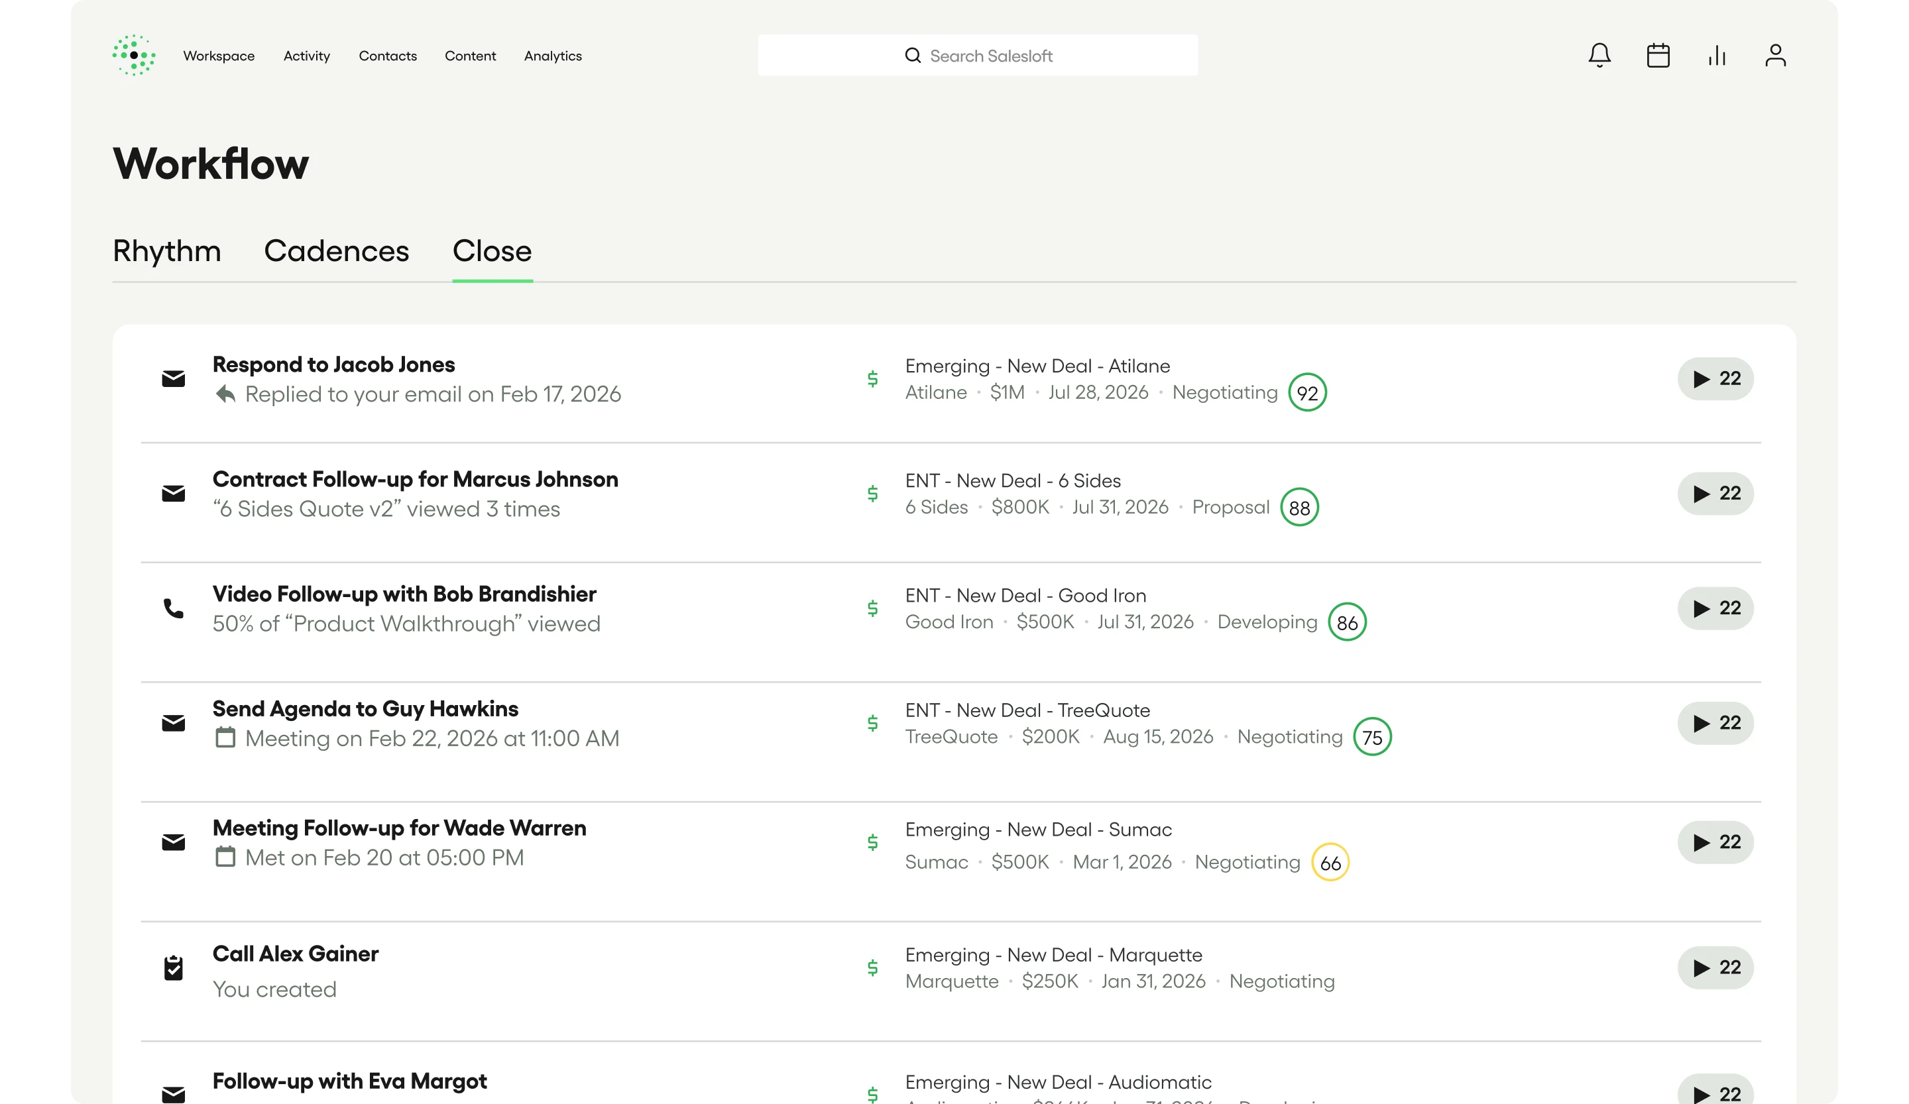Run the play button for Alex Gainer row
The width and height of the screenshot is (1909, 1104).
tap(1715, 967)
